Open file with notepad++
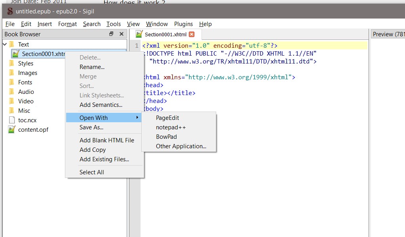 (x=179, y=127)
